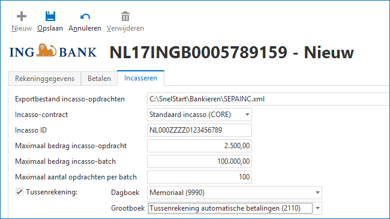
Task: Click the Incasso ID input field
Action: [x=199, y=130]
